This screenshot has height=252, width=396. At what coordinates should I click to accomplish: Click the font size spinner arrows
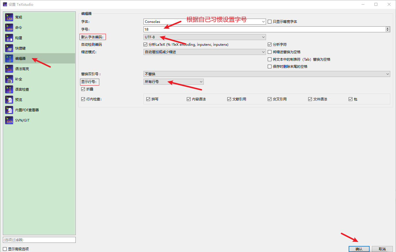[388, 29]
